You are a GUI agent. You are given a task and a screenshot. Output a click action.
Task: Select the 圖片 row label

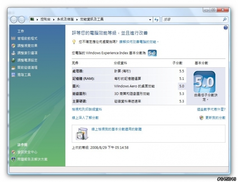click(x=76, y=86)
